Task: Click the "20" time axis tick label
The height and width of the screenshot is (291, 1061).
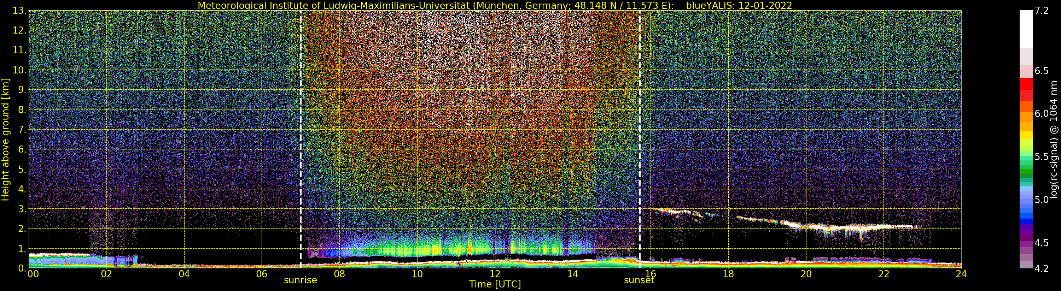Action: tap(806, 274)
